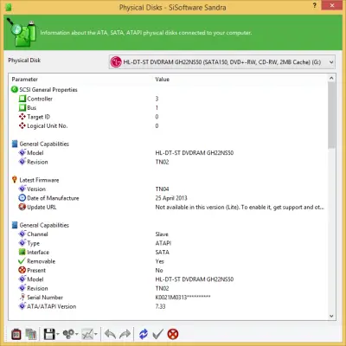The width and height of the screenshot is (346, 346).
Task: Click the floppy disk save icon
Action: click(49, 334)
